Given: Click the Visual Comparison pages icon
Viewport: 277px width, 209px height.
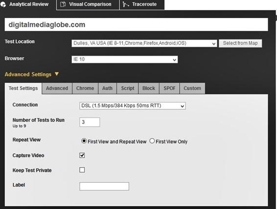Looking at the screenshot, I should tap(63, 4).
